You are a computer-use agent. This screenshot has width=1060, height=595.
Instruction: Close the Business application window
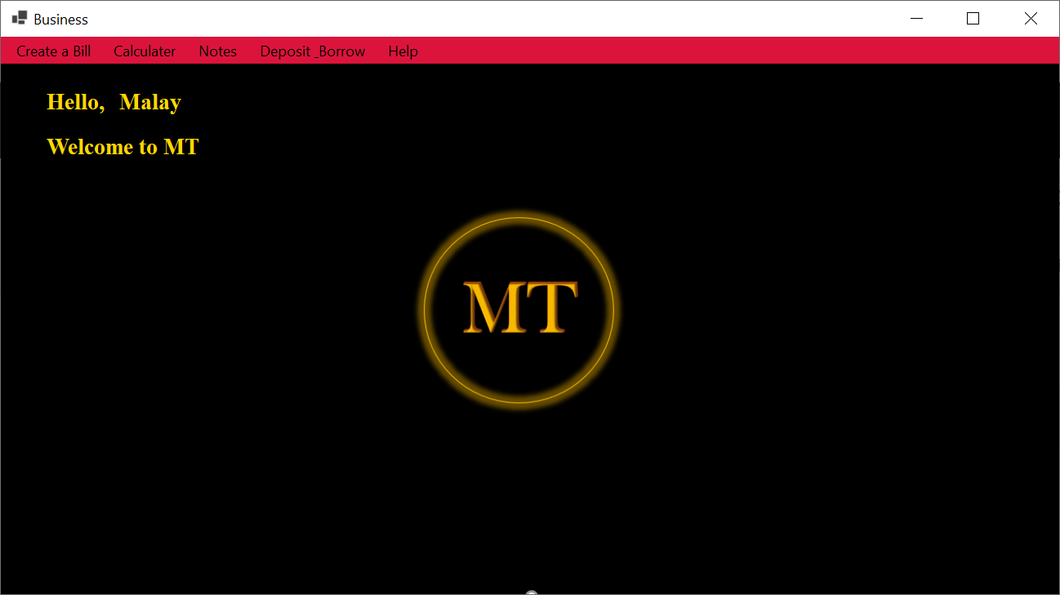click(x=1031, y=18)
